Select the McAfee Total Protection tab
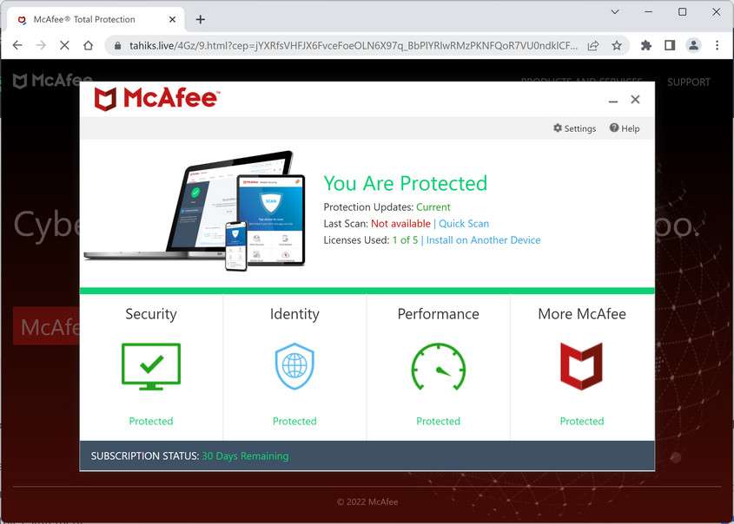The height and width of the screenshot is (524, 734). [x=96, y=20]
